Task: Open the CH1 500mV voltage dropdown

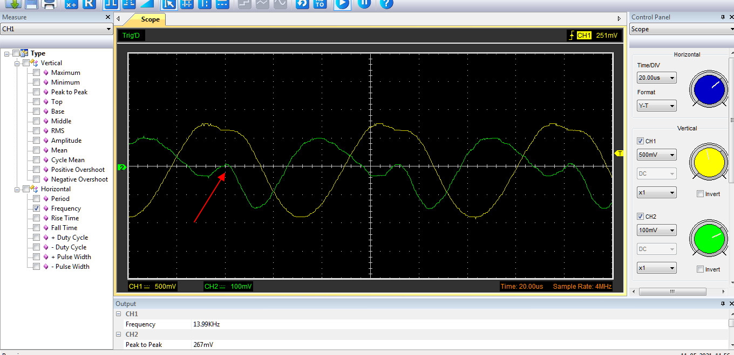Action: pos(656,155)
